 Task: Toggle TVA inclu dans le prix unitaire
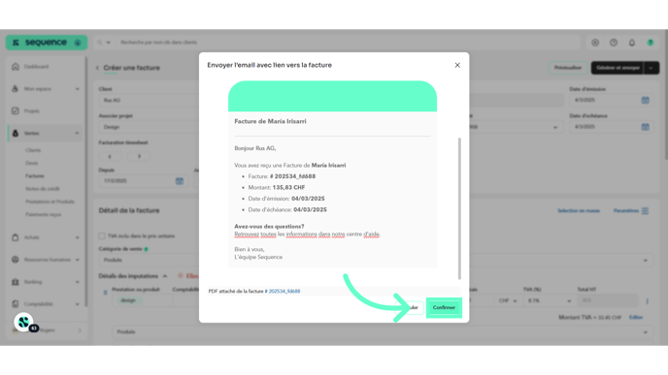click(x=102, y=236)
